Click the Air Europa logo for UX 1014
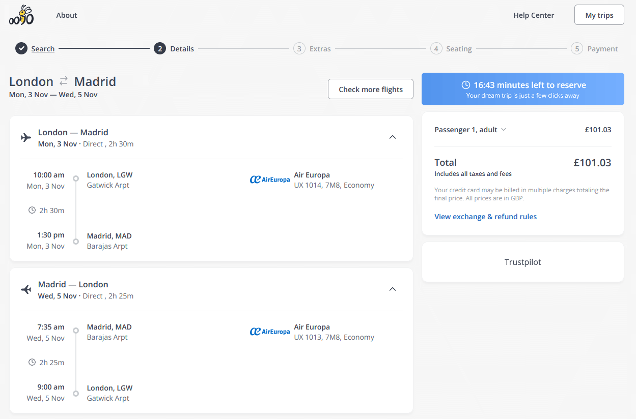The image size is (636, 419). pos(269,179)
